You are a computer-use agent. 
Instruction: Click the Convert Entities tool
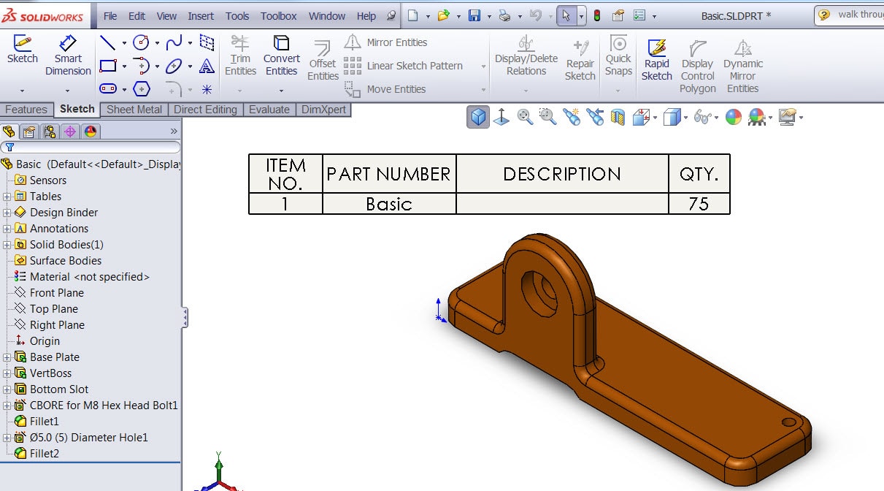click(281, 55)
